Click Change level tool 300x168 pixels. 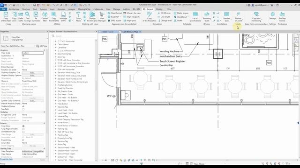(x=165, y=21)
